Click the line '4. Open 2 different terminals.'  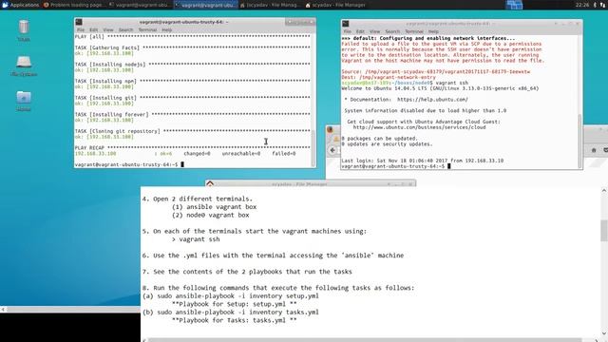197,199
